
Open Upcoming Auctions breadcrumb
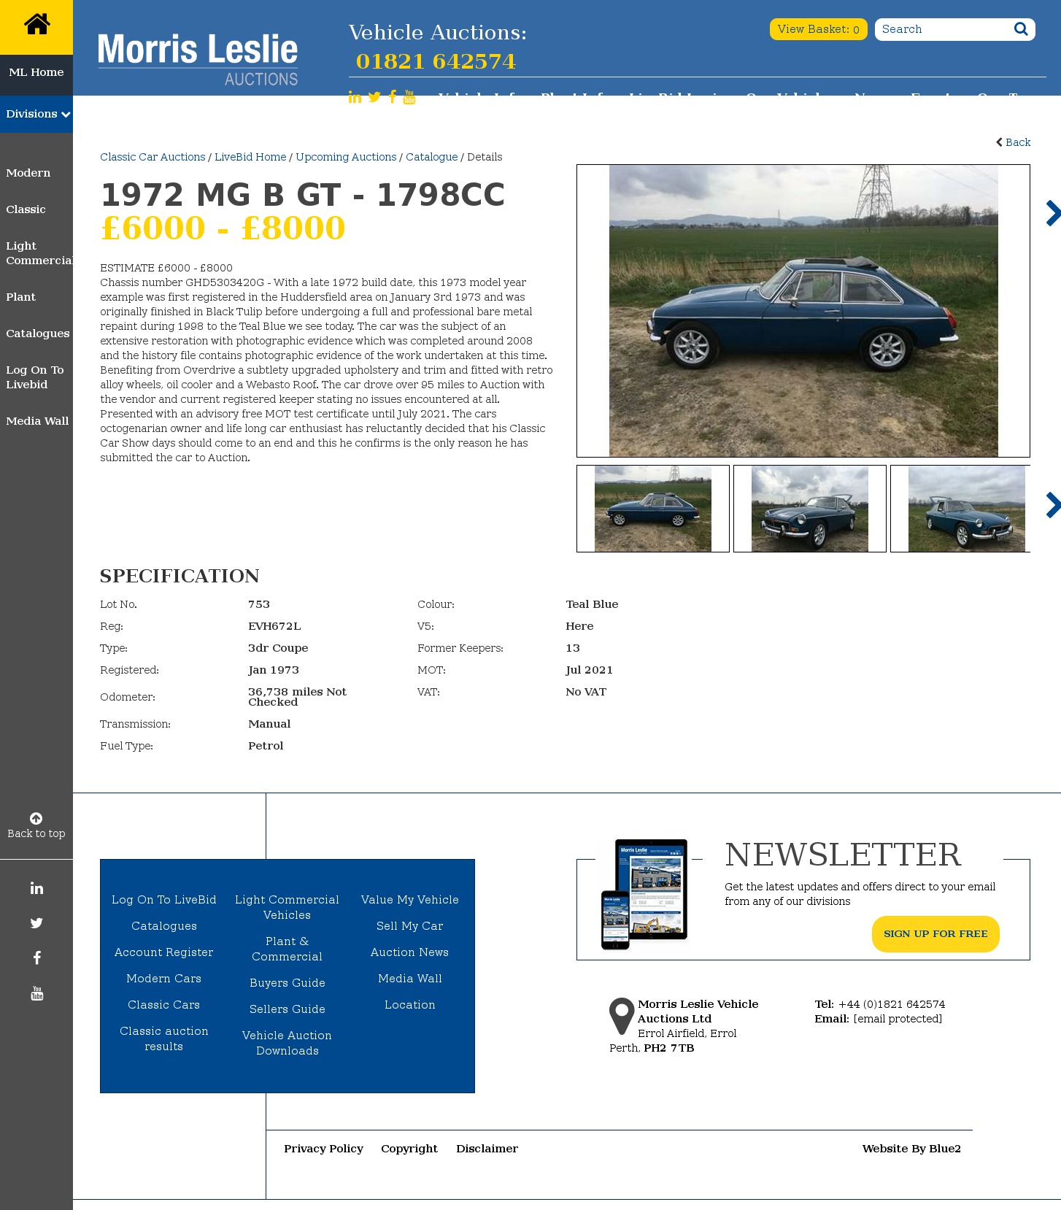point(346,157)
